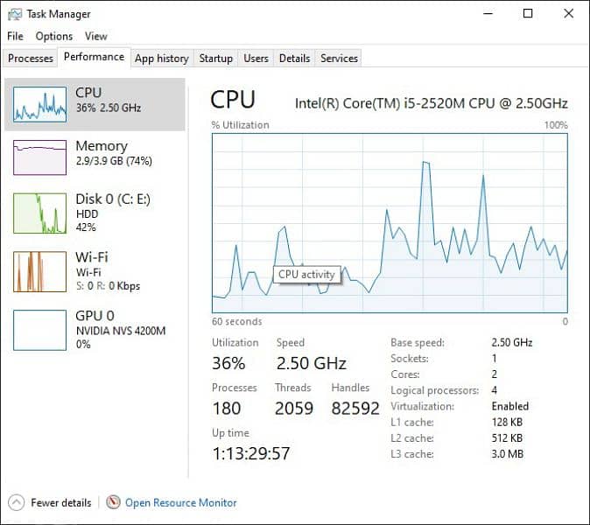
Task: Click the Resource Monitor icon
Action: pyautogui.click(x=113, y=502)
